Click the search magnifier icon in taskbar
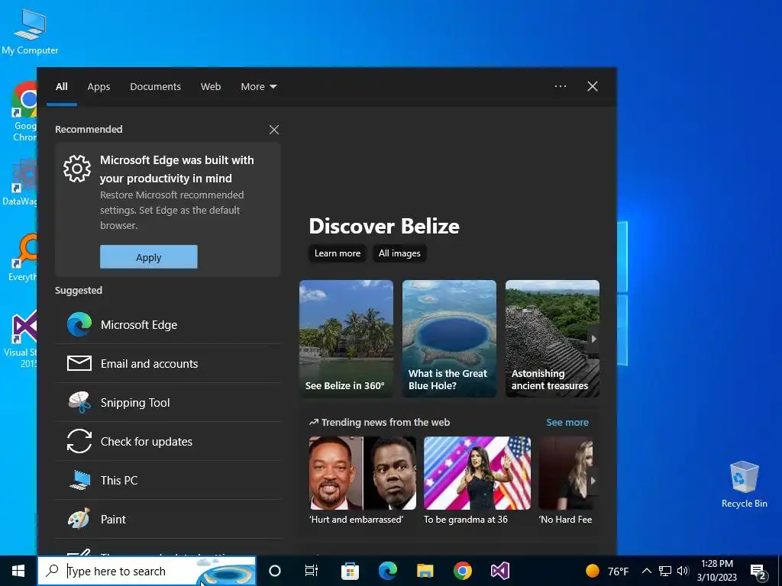 point(52,571)
